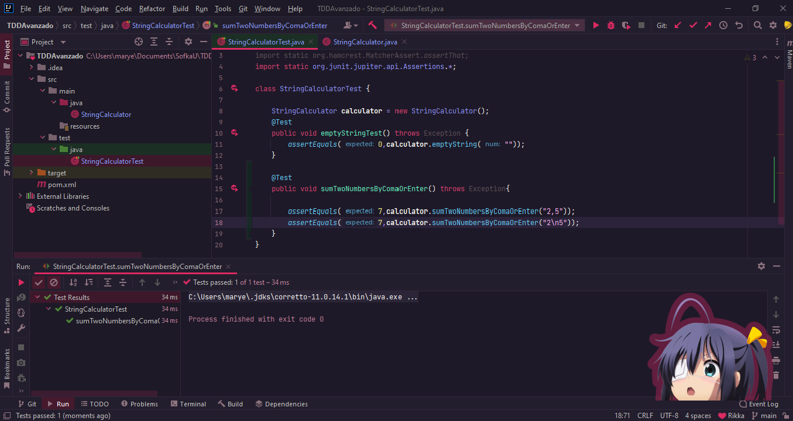Start debugging using the bug icon
Viewport: 793px width, 421px height.
[x=610, y=25]
